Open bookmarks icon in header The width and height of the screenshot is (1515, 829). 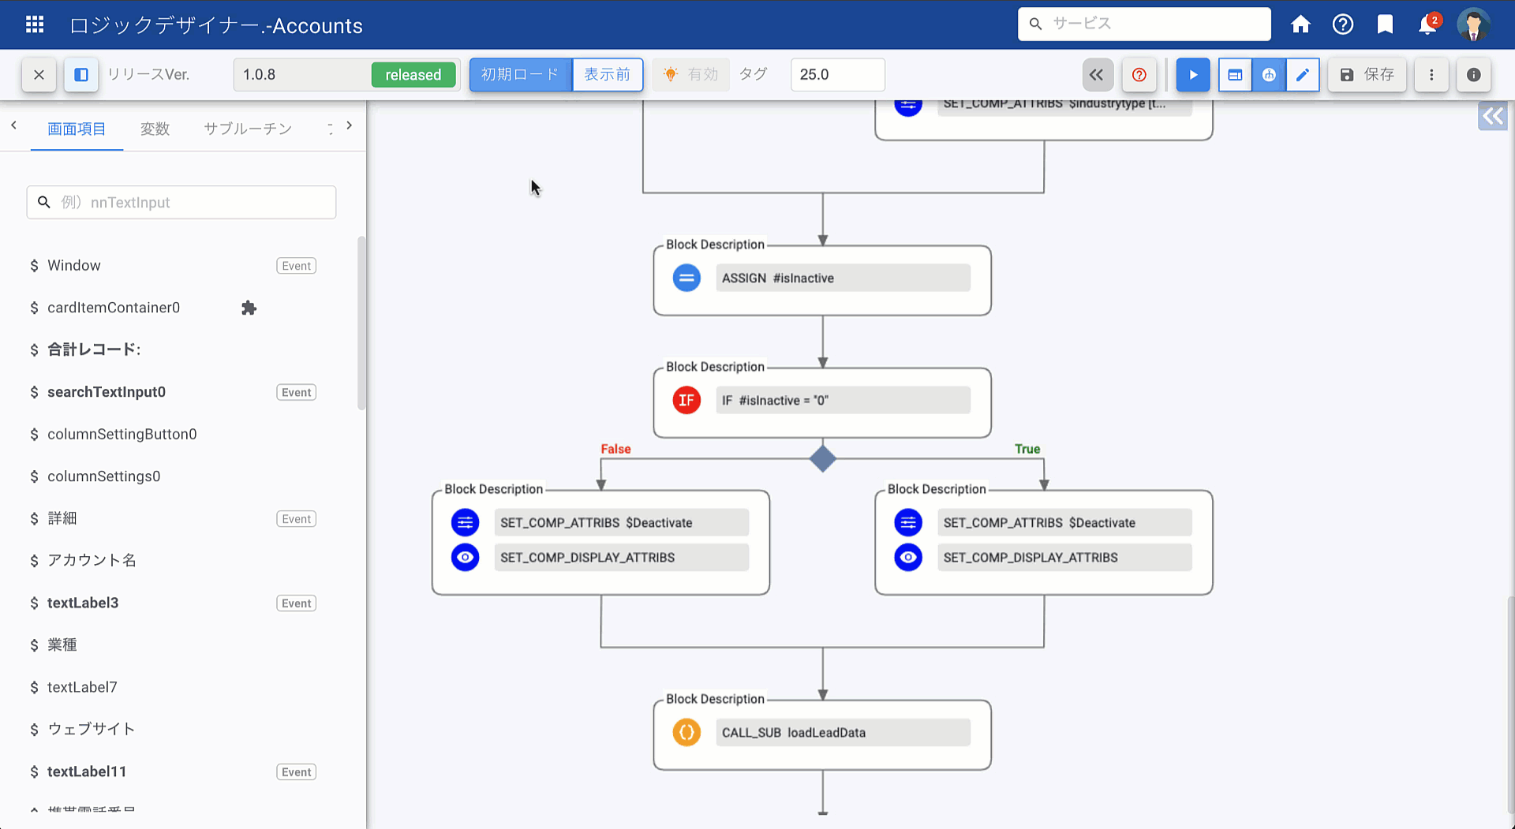pos(1385,24)
